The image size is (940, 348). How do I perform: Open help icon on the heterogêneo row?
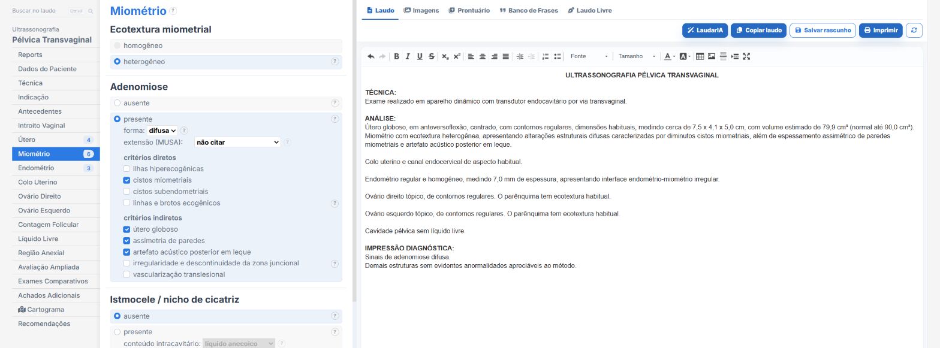335,62
